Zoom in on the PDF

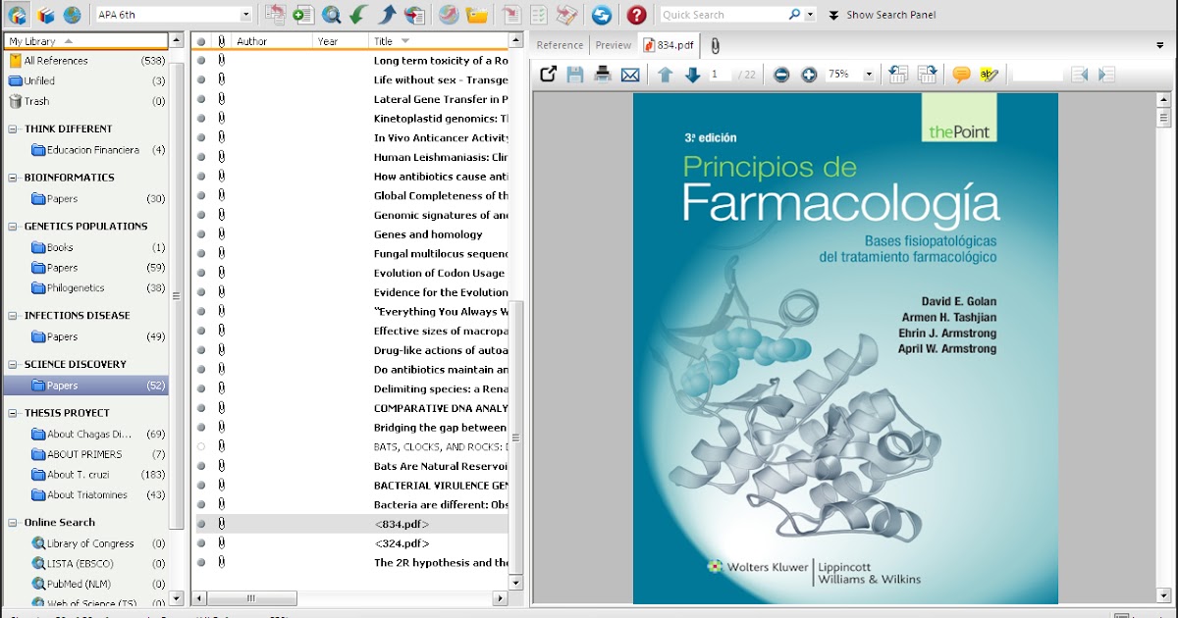point(809,75)
